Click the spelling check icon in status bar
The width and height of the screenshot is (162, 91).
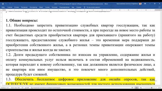22,88
